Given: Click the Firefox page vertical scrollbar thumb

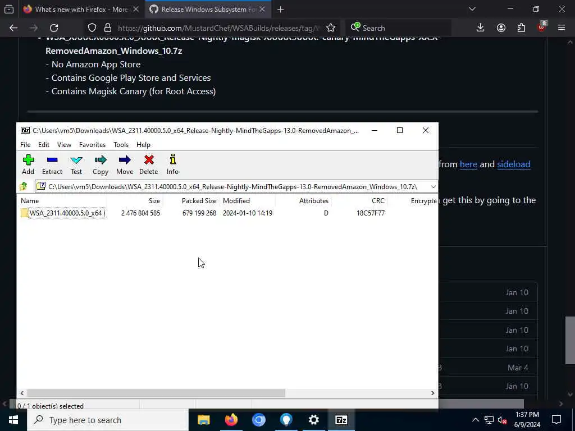Looking at the screenshot, I should [569, 340].
